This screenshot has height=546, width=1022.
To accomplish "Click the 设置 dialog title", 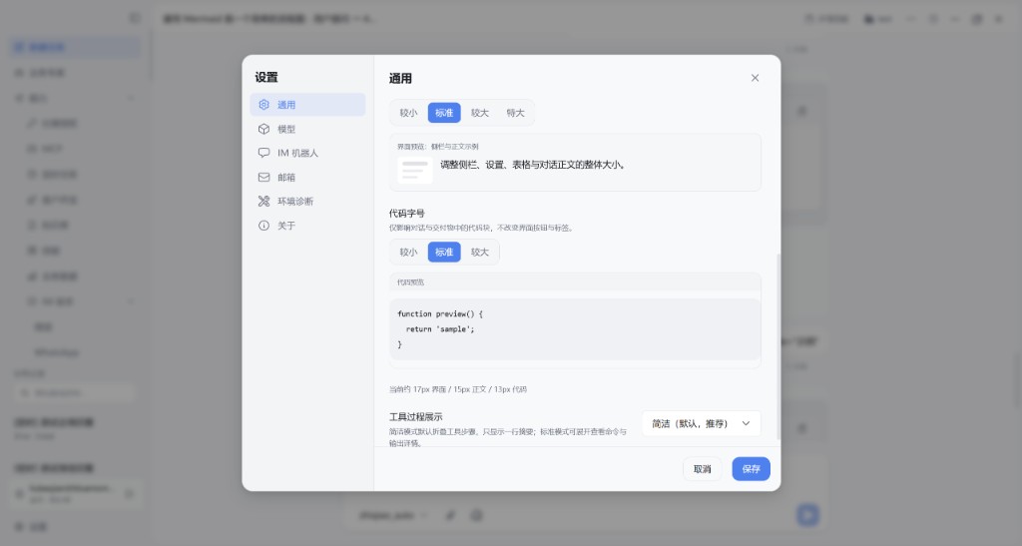I will (x=266, y=77).
